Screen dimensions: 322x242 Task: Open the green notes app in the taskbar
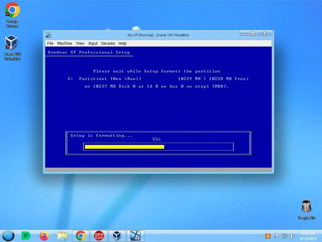tap(26, 236)
